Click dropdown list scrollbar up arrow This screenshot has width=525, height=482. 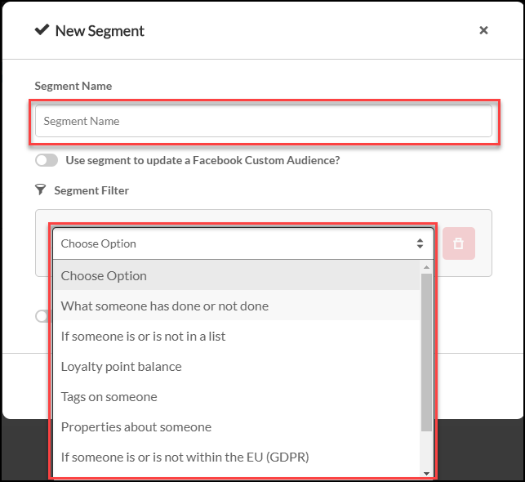(x=426, y=267)
